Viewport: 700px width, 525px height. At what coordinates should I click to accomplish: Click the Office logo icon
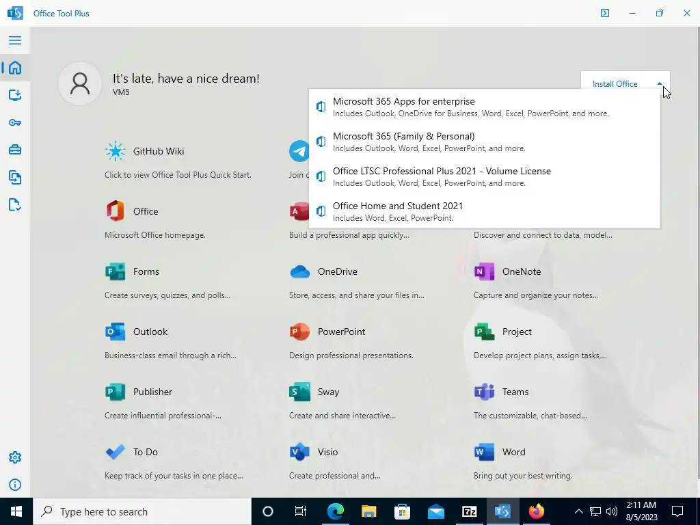click(115, 211)
